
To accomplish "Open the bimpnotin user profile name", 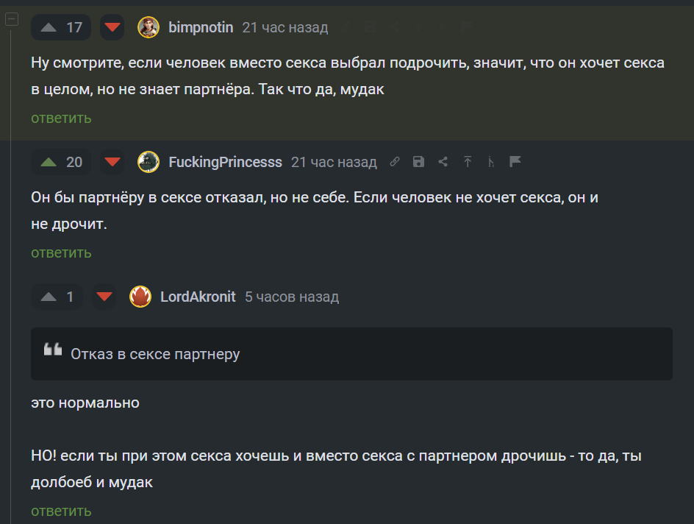I will 201,28.
